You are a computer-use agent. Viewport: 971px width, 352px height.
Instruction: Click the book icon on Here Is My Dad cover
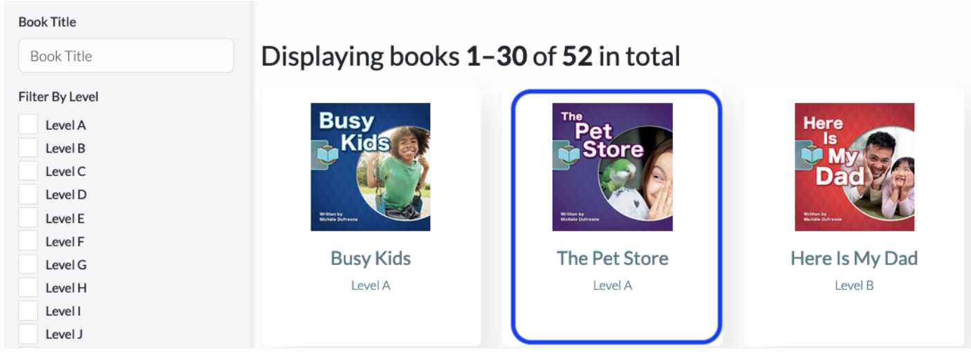(810, 154)
